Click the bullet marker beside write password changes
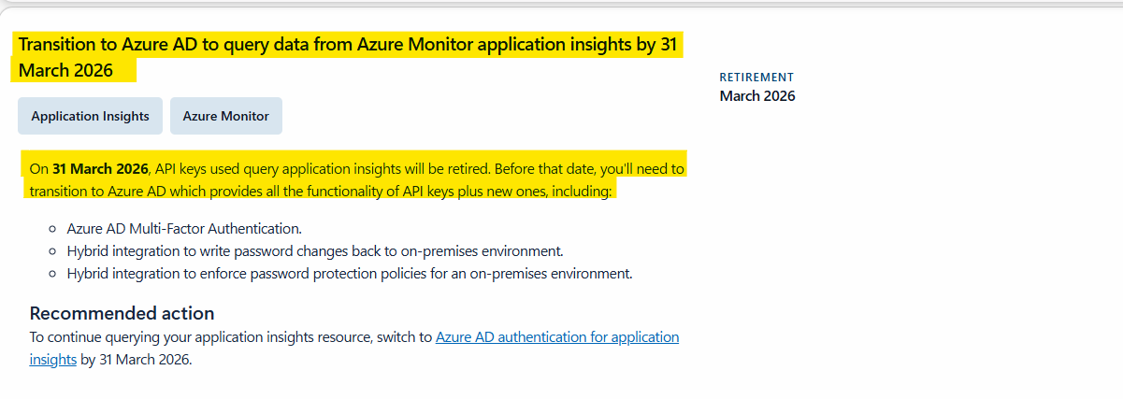Image resolution: width=1123 pixels, height=399 pixels. tap(52, 251)
